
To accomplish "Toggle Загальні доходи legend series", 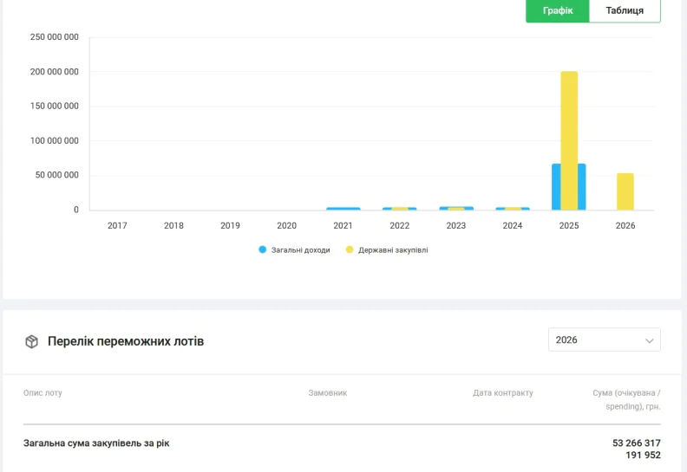I will [294, 249].
